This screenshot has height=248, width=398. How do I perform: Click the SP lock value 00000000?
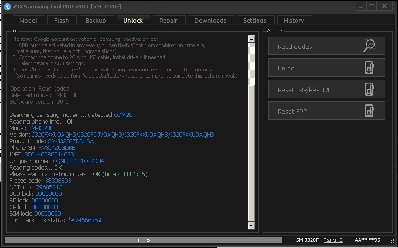click(x=45, y=201)
